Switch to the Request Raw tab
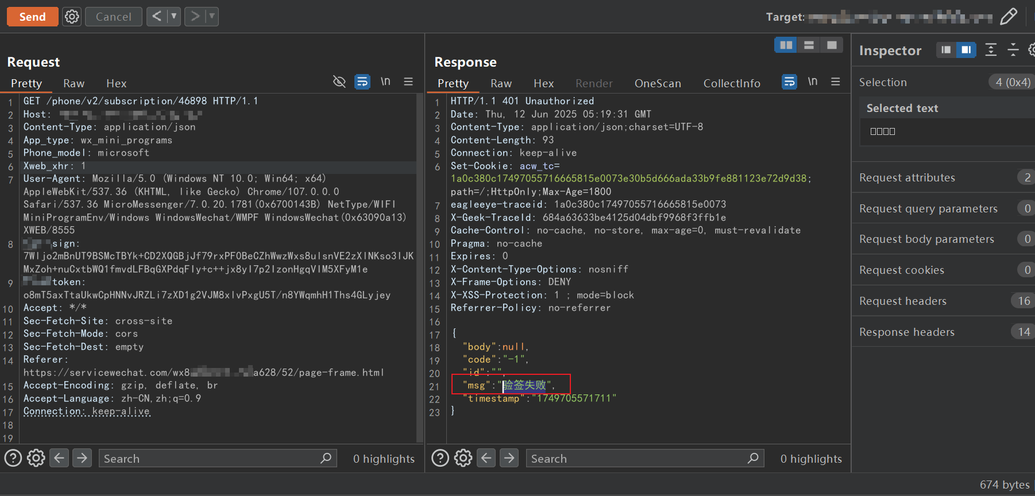The height and width of the screenshot is (496, 1035). coord(74,83)
